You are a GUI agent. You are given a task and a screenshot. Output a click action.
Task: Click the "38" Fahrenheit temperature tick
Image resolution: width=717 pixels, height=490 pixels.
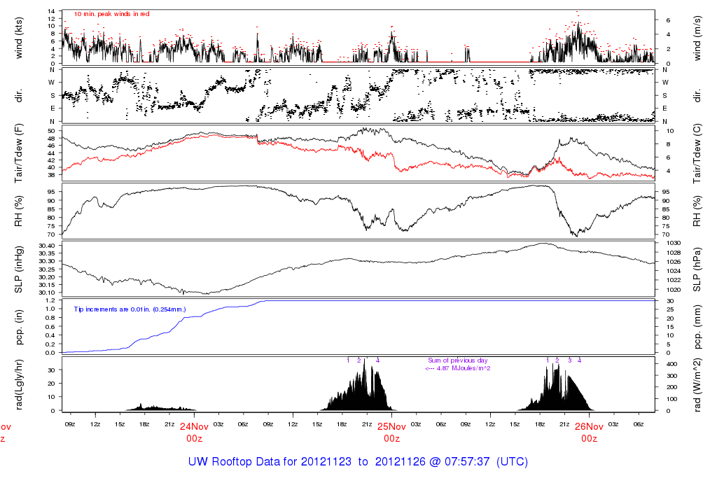point(51,175)
